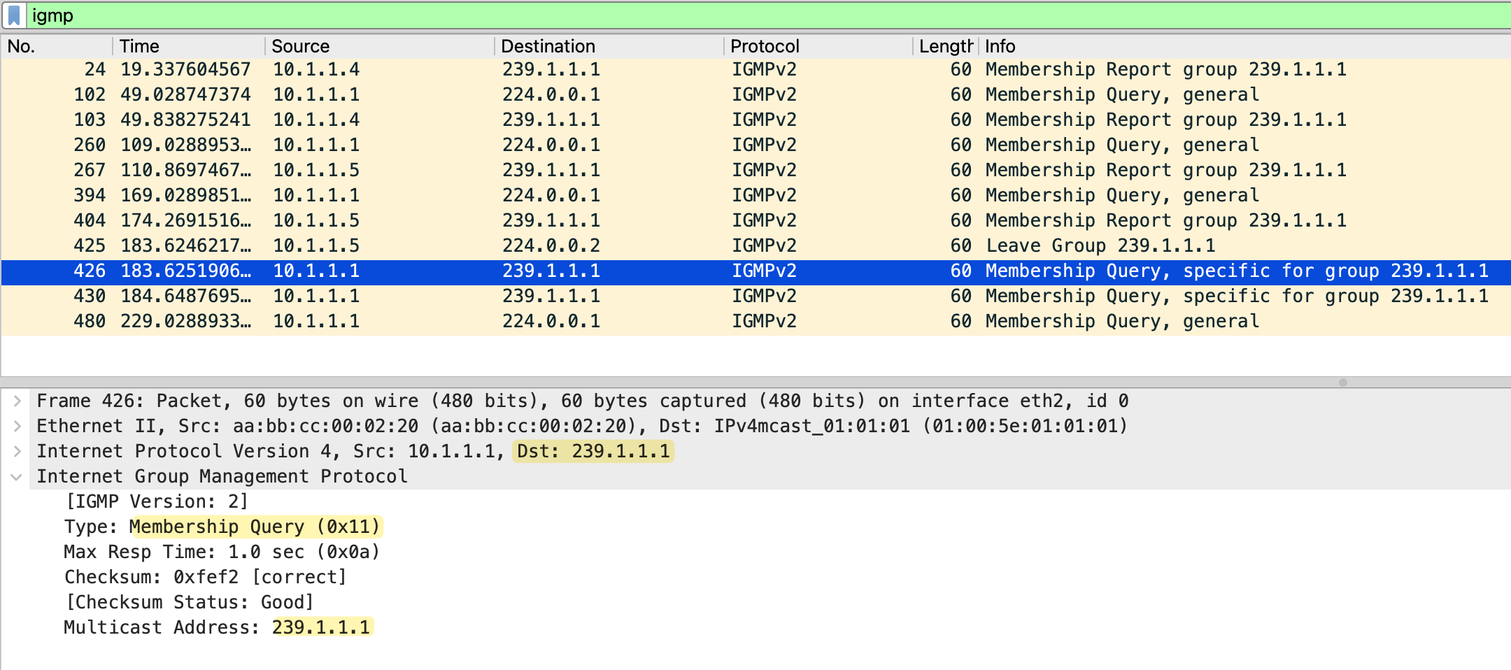Select the Max Resp Time field
Screen dimensions: 1511x670
click(x=221, y=552)
